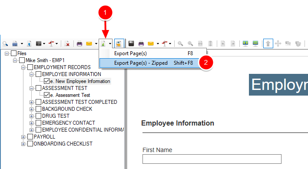Click the page with blue up-arrow icon

(29, 43)
